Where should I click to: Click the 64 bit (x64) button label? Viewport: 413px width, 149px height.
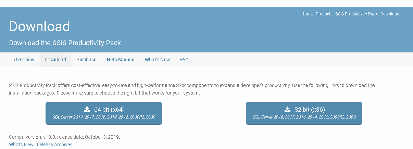(109, 110)
